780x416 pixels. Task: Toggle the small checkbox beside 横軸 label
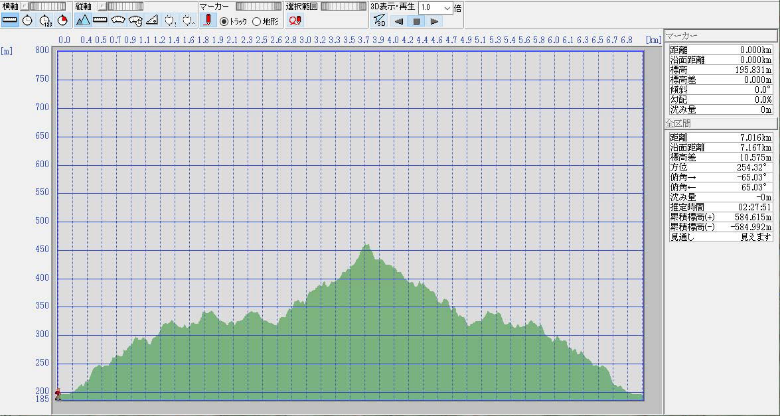[24, 6]
